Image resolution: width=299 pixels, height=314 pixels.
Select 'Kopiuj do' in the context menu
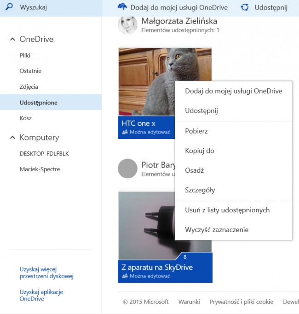234,151
